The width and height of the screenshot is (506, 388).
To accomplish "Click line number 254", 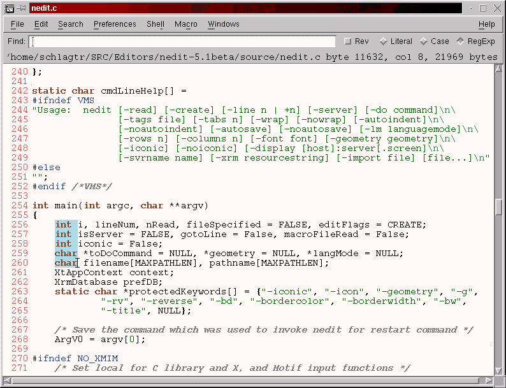I will (x=20, y=205).
